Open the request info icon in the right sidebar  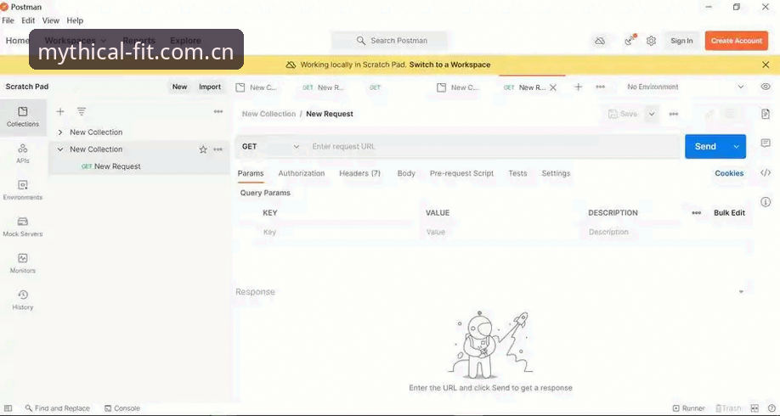coord(766,202)
